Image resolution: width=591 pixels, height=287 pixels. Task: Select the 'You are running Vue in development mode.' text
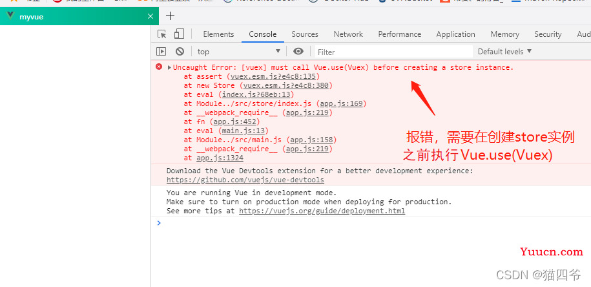251,193
